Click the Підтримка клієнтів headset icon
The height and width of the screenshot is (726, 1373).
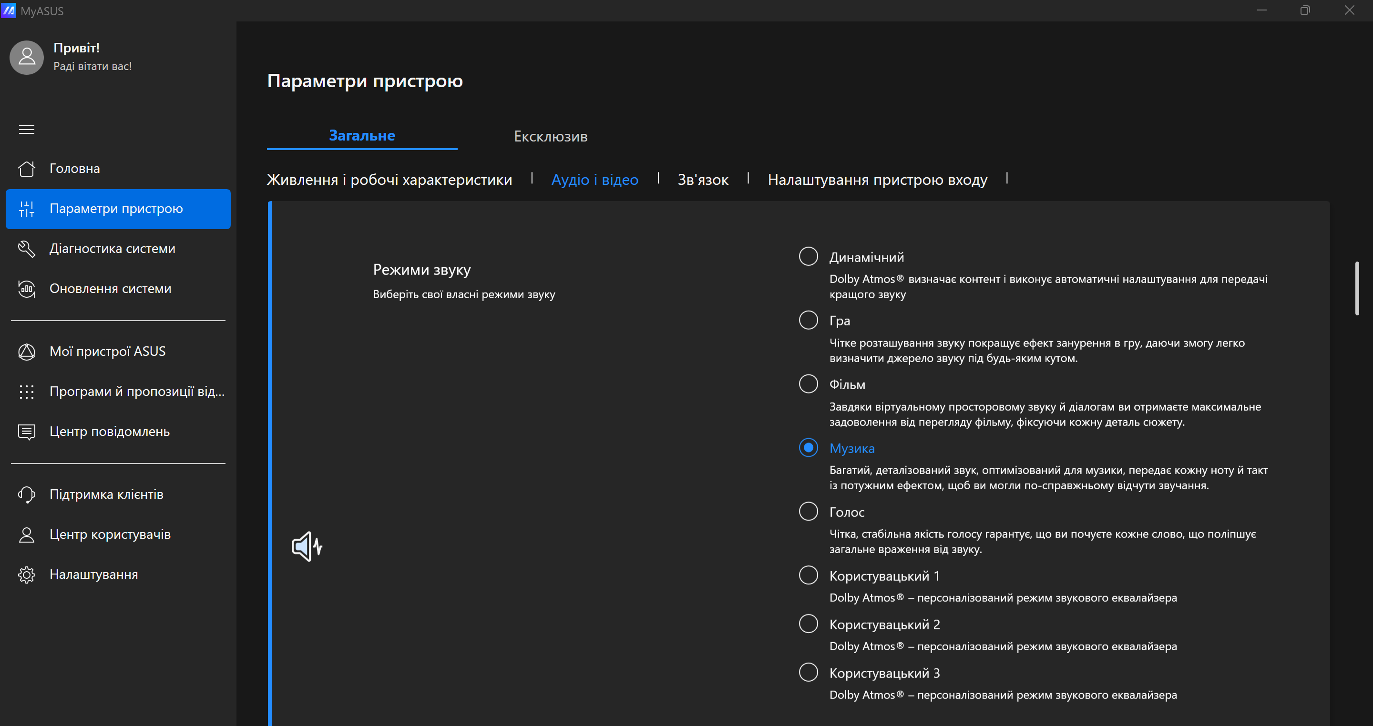tap(27, 494)
